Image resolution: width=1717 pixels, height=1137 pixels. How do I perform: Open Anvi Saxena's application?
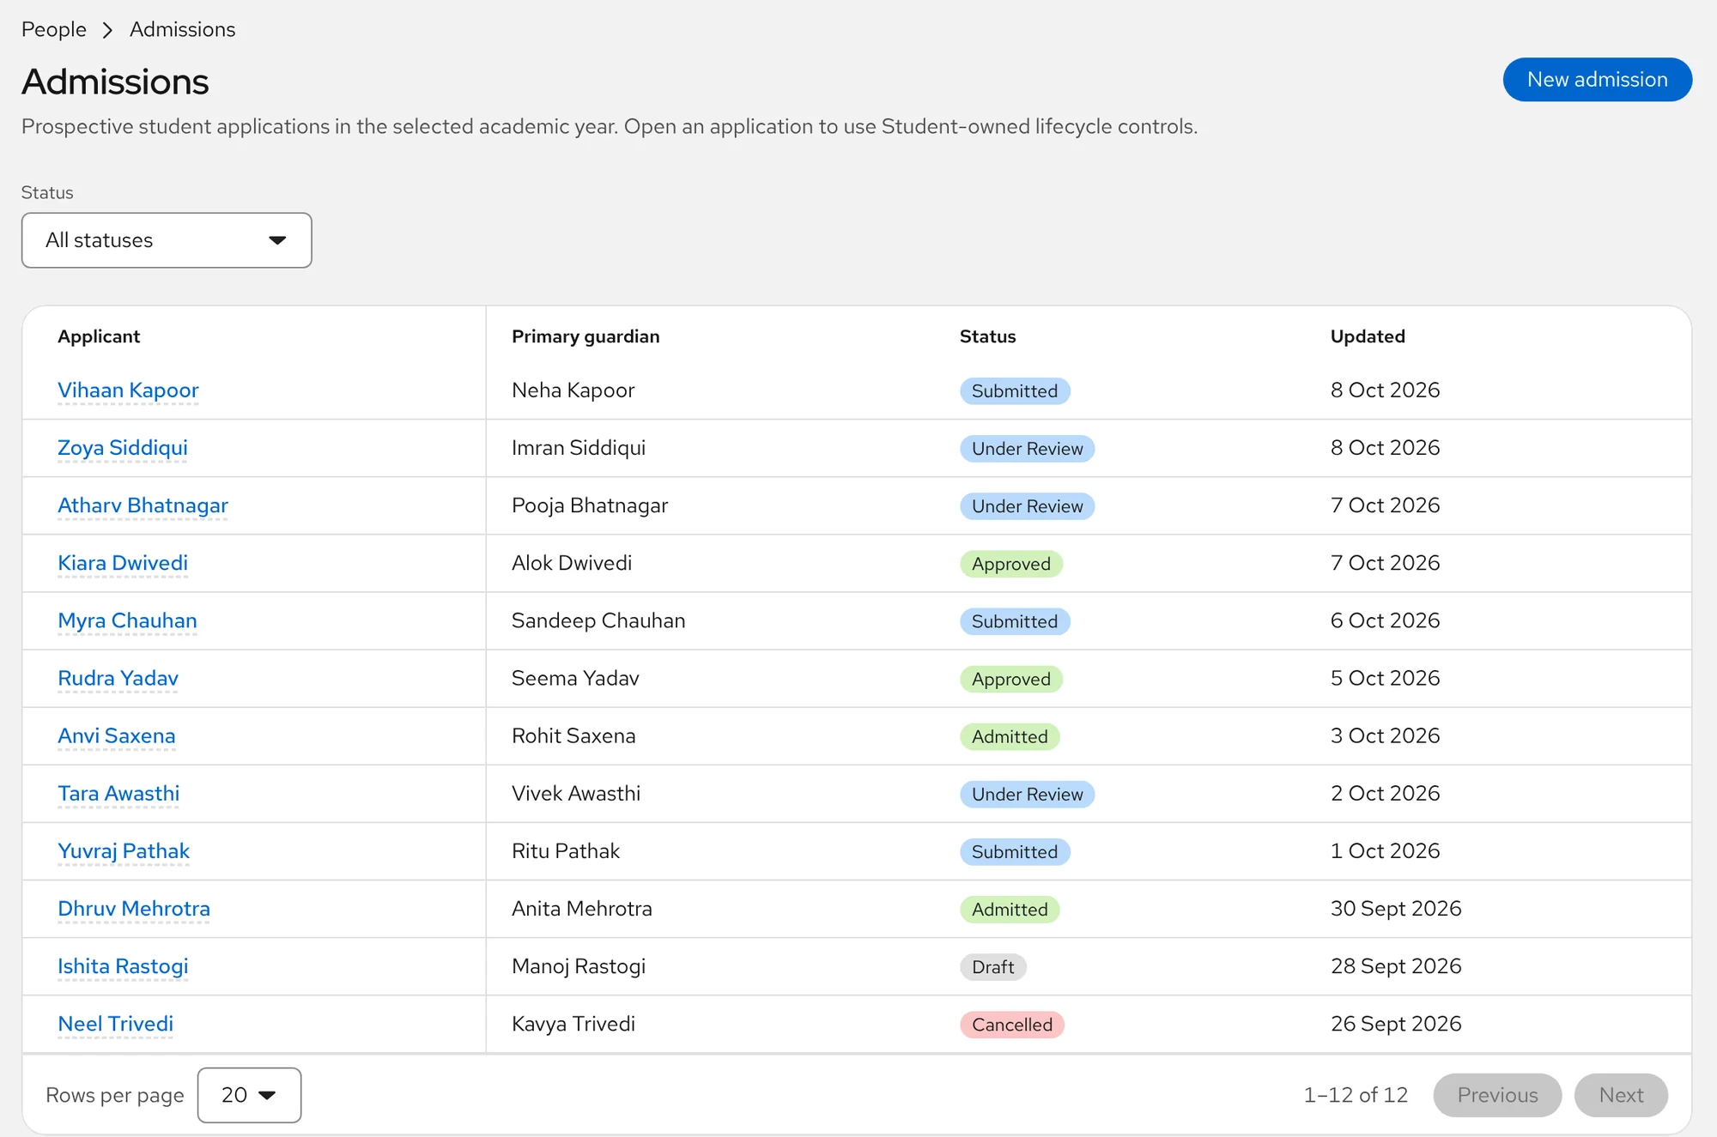point(117,735)
